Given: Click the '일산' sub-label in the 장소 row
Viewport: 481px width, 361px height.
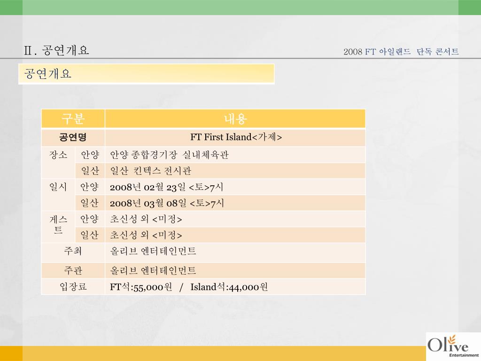Looking at the screenshot, I should (x=90, y=171).
